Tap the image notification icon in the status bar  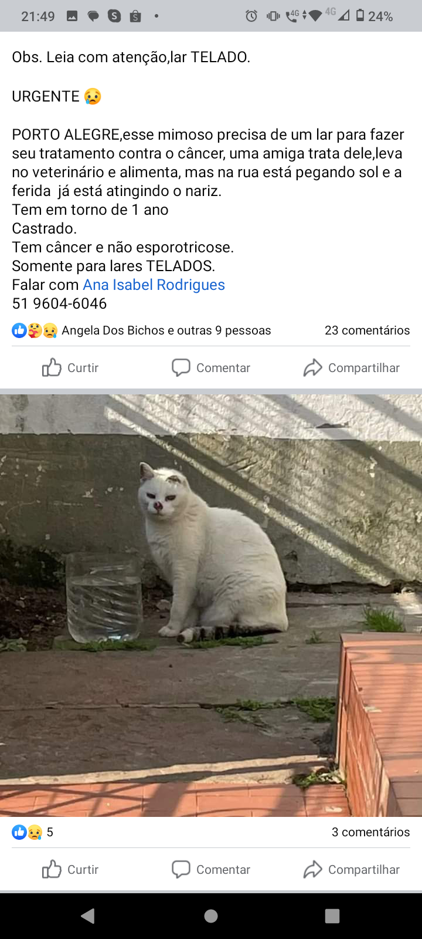point(72,16)
